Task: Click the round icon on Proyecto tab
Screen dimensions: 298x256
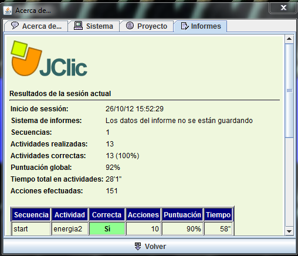Action: (130, 26)
